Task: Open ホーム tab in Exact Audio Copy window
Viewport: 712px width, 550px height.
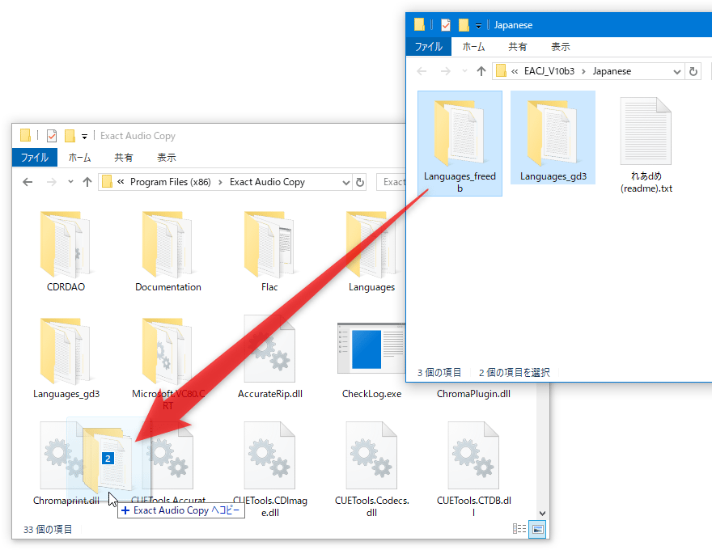Action: coord(79,158)
